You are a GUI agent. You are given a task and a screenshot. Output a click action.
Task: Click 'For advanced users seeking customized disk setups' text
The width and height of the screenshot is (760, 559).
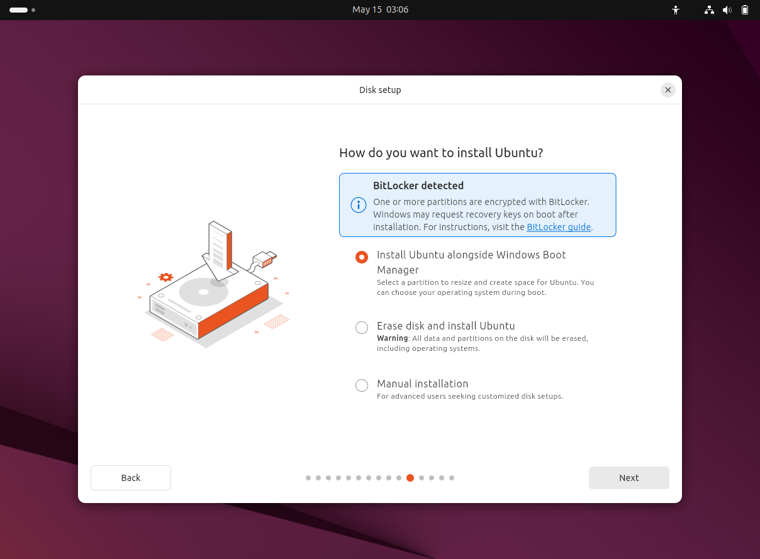(470, 396)
